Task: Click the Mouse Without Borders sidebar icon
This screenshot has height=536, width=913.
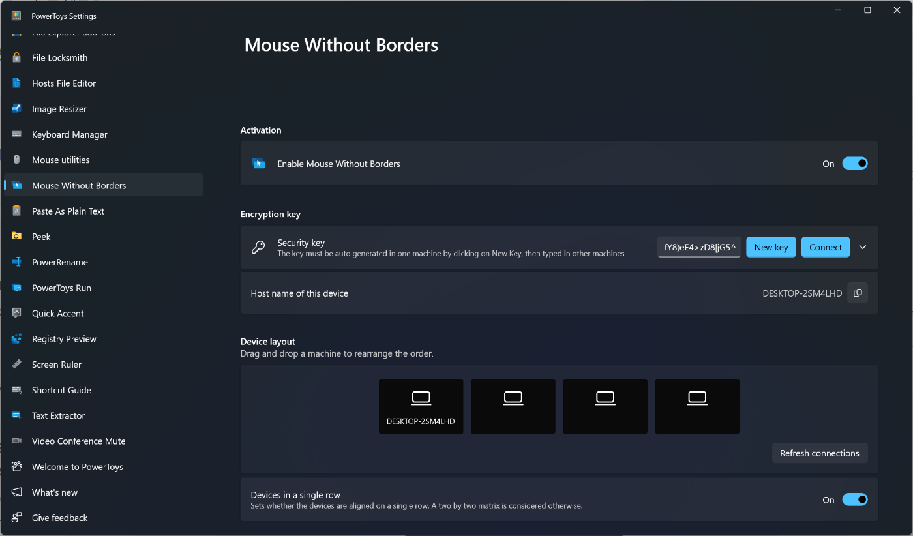Action: pos(17,185)
